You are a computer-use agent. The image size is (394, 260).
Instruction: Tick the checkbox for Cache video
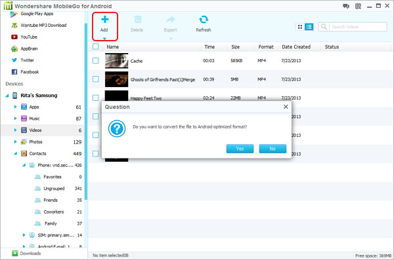pyautogui.click(x=95, y=60)
